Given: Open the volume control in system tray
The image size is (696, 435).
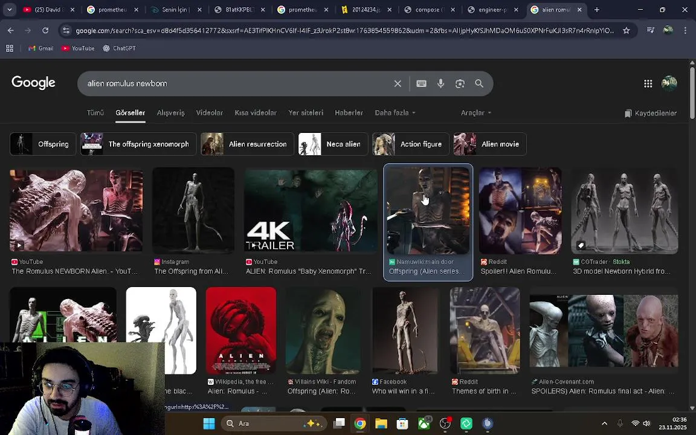Looking at the screenshot, I should pyautogui.click(x=646, y=424).
